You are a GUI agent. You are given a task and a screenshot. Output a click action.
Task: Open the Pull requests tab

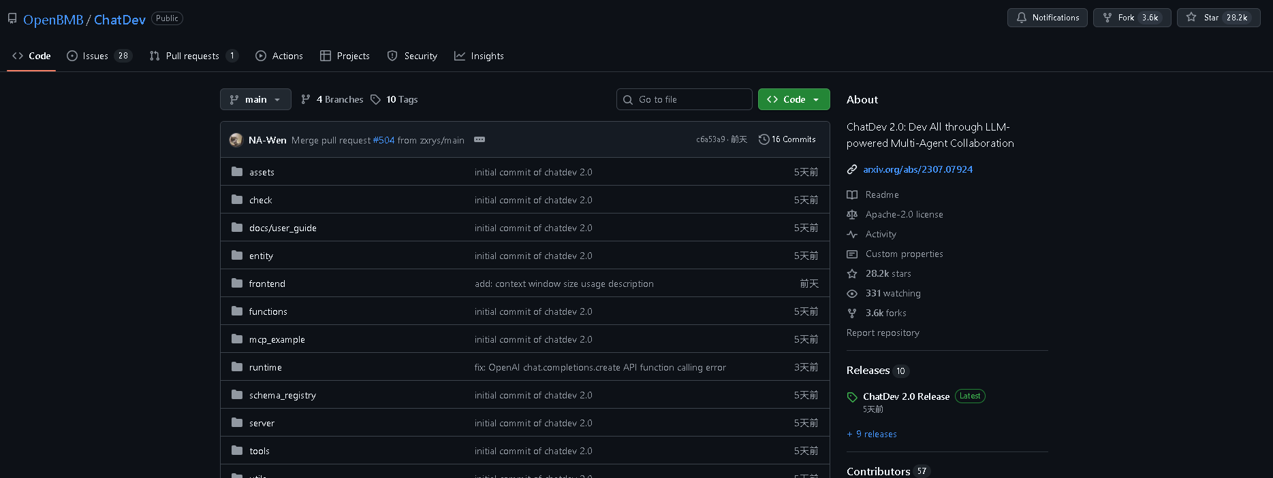[194, 56]
